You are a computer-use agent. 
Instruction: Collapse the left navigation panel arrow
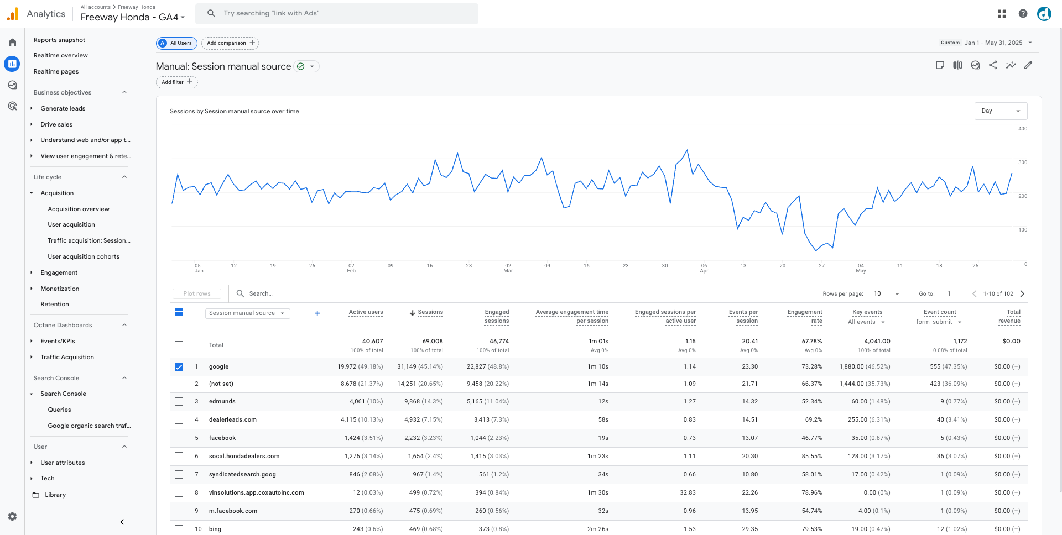[122, 522]
